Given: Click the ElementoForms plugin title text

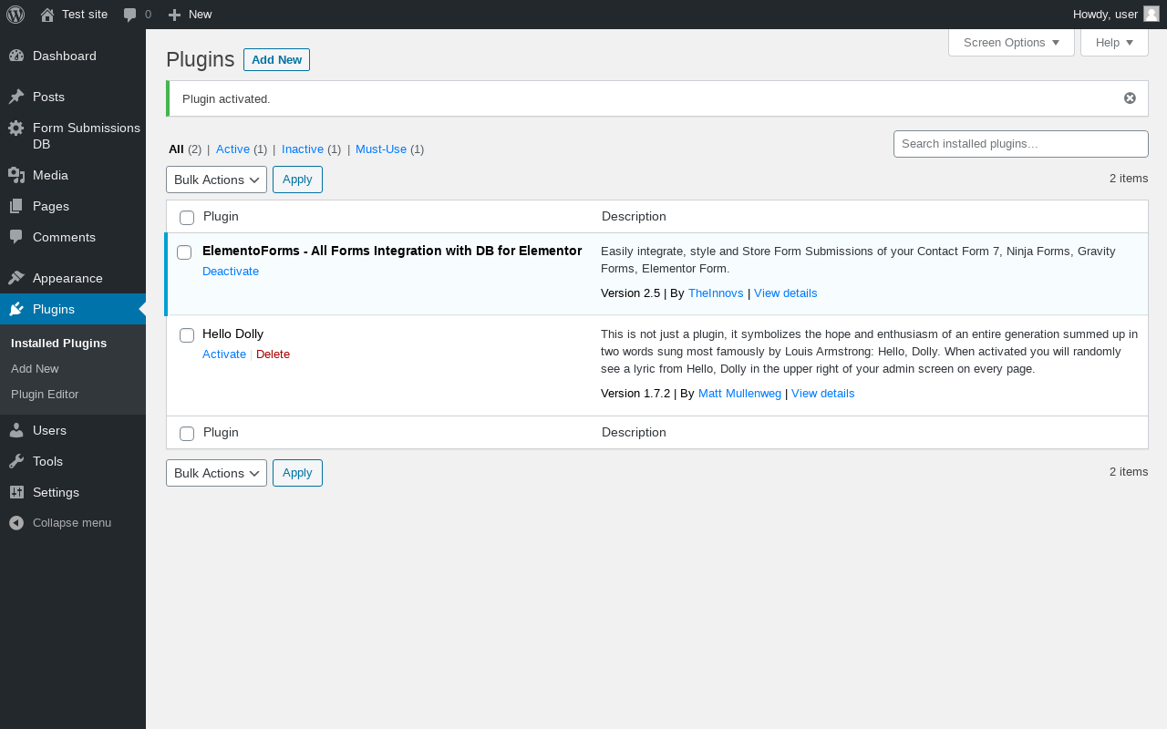Looking at the screenshot, I should [392, 251].
